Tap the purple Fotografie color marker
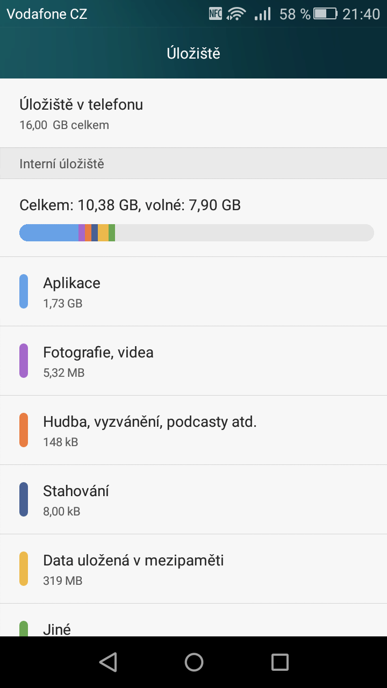The image size is (387, 688). 24,361
